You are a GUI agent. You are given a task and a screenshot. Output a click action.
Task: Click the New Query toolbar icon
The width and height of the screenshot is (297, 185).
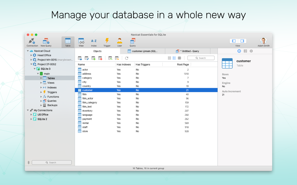point(46,41)
